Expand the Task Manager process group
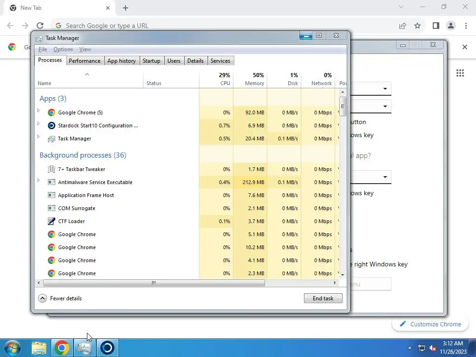 39,137
